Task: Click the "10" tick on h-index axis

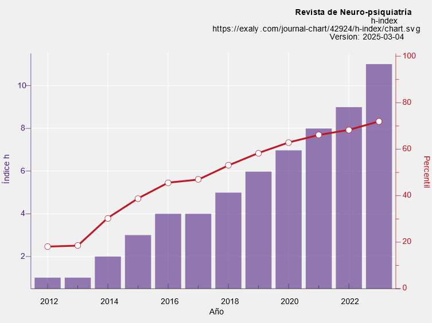Action: [22, 85]
